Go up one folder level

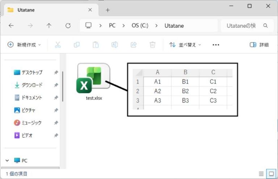(x=49, y=26)
